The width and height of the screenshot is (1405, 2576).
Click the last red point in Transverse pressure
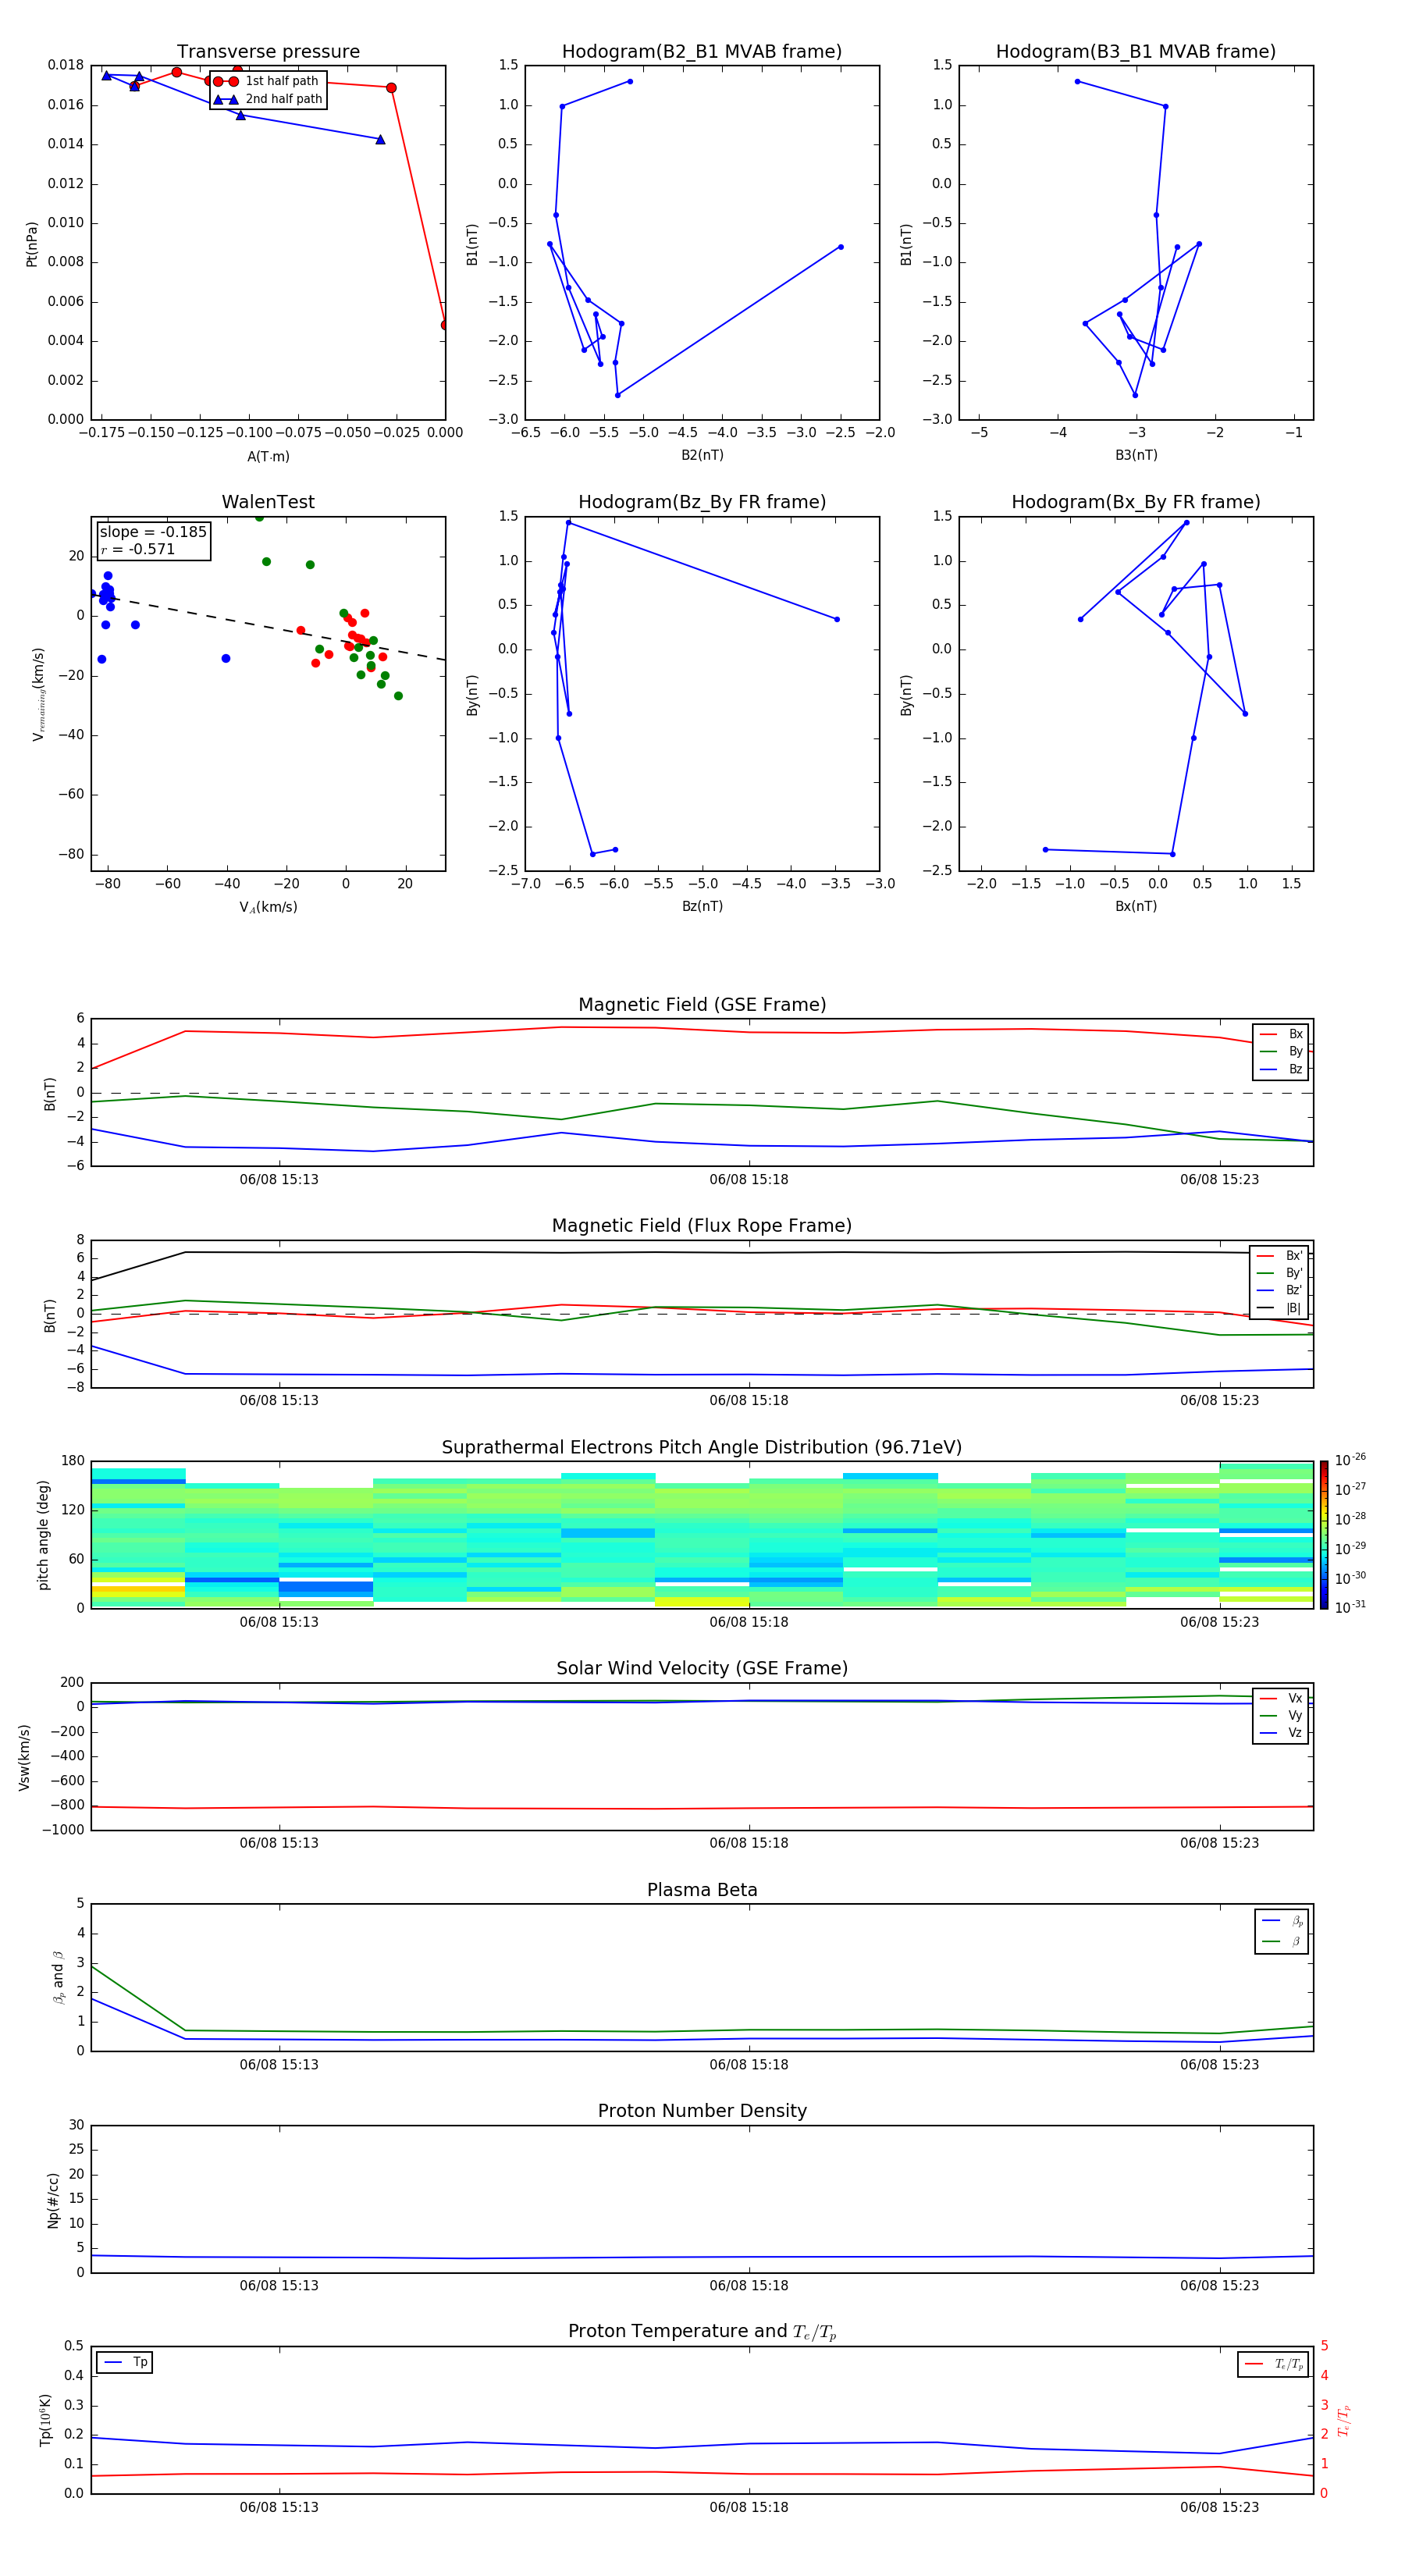click(x=444, y=325)
